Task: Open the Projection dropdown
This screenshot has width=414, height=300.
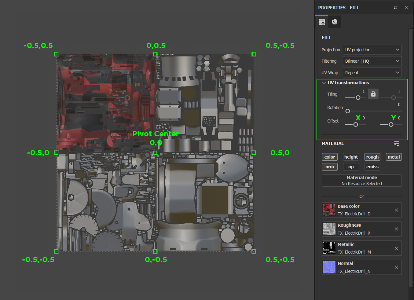Action: click(x=372, y=49)
